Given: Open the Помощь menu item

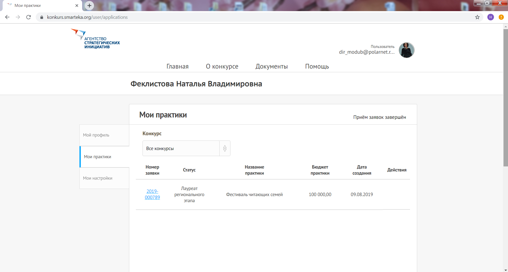Looking at the screenshot, I should click(317, 66).
